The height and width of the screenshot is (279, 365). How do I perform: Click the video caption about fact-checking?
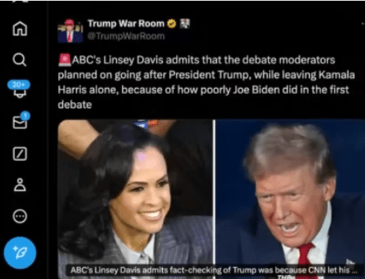click(213, 270)
